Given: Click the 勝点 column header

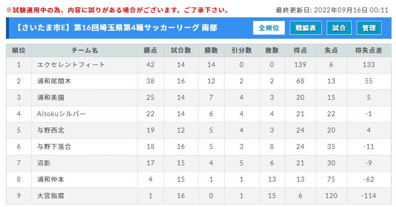Looking at the screenshot, I should click(x=150, y=50).
